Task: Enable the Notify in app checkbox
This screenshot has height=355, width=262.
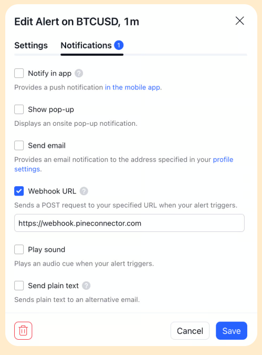Action: pos(19,73)
